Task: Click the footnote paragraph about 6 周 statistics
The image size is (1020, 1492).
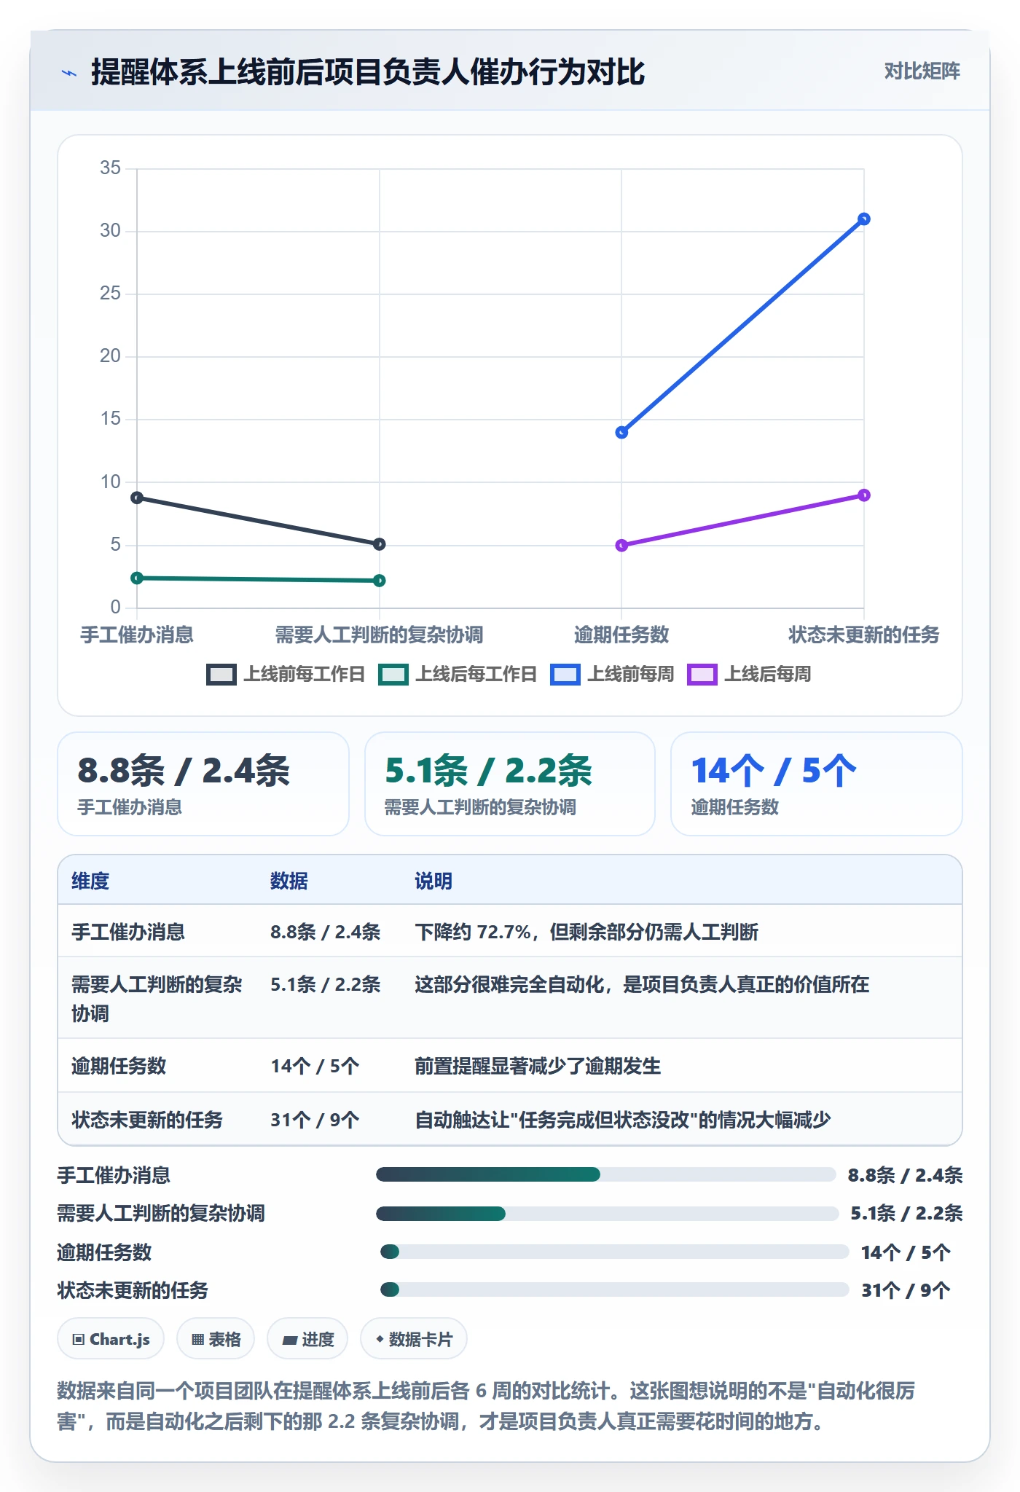Action: 486,1406
